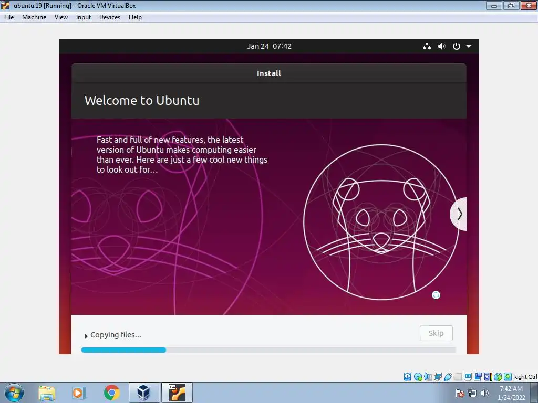Restore down the VirtualBox window
The width and height of the screenshot is (538, 403).
pyautogui.click(x=511, y=5)
